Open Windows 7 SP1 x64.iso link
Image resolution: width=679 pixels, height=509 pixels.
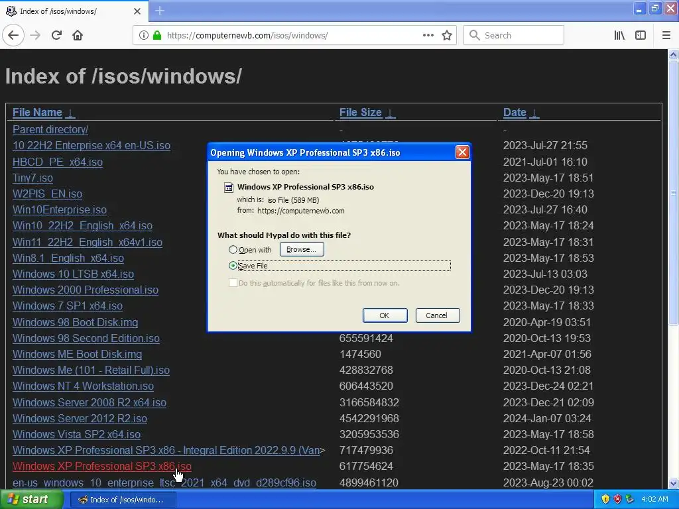[68, 306]
